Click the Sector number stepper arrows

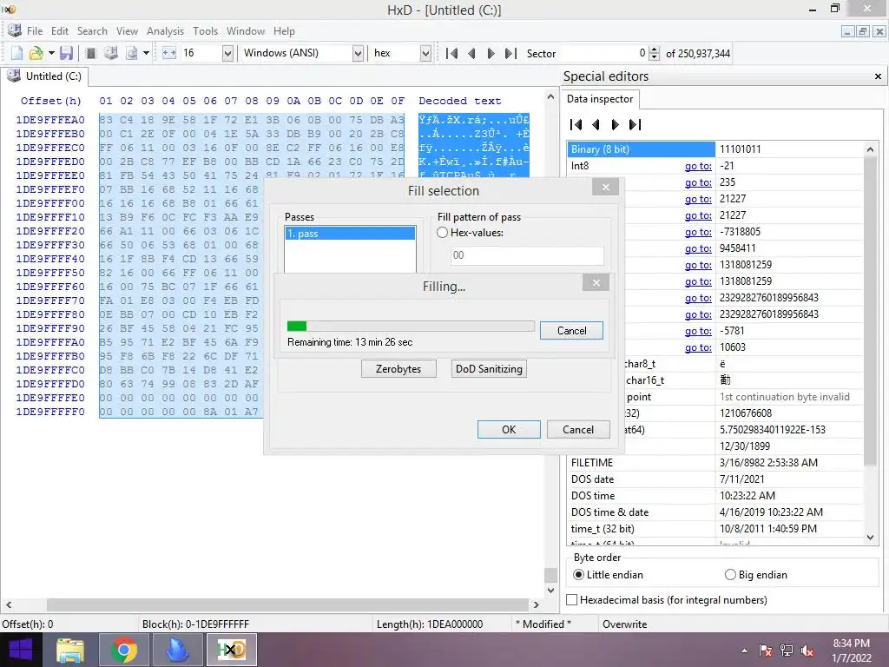[655, 53]
